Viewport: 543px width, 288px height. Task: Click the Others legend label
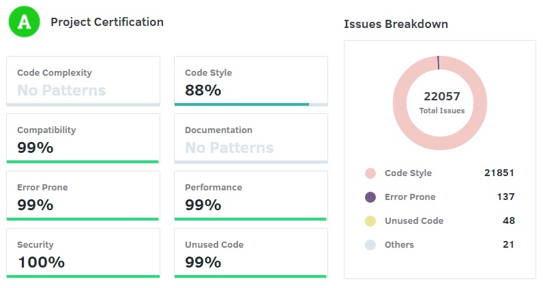point(399,245)
